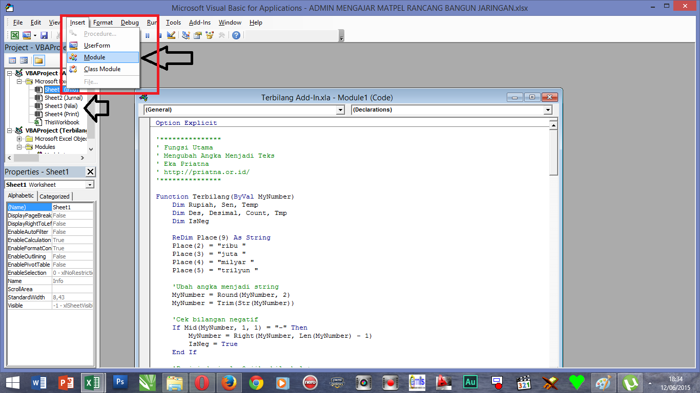Click the scroll-down arrow in Project tree
Image resolution: width=700 pixels, height=393 pixels.
[91, 149]
